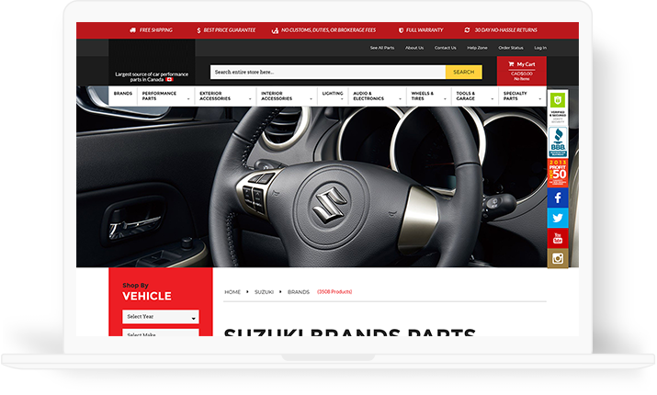Screen dimensions: 657x395
Task: Click the shopping cart icon in My Cart
Action: pyautogui.click(x=511, y=64)
